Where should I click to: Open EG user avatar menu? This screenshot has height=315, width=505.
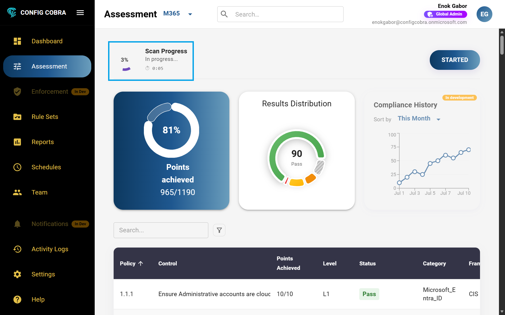tap(484, 14)
